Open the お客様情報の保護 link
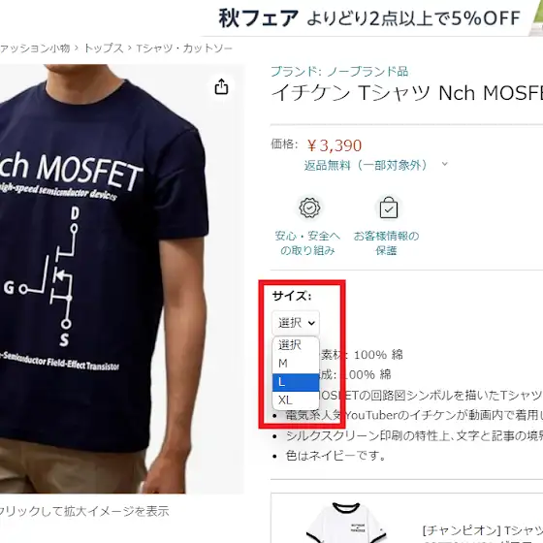The width and height of the screenshot is (543, 543). pyautogui.click(x=386, y=242)
